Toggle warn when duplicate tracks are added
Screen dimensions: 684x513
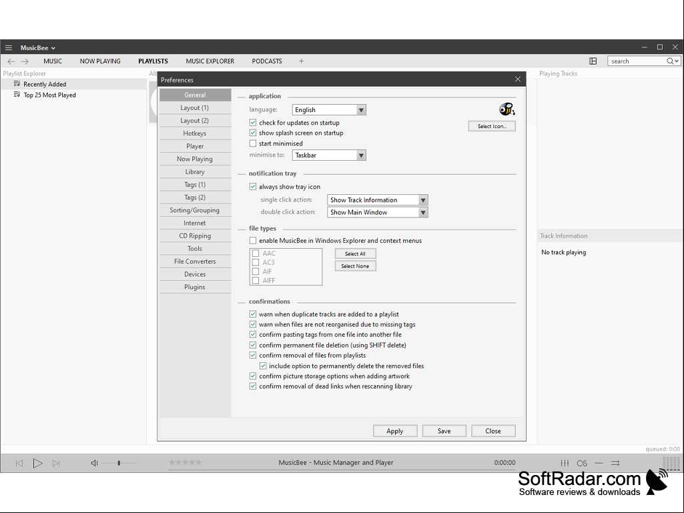[252, 314]
